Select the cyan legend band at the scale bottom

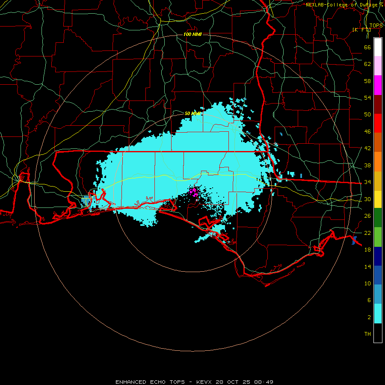tap(378, 314)
